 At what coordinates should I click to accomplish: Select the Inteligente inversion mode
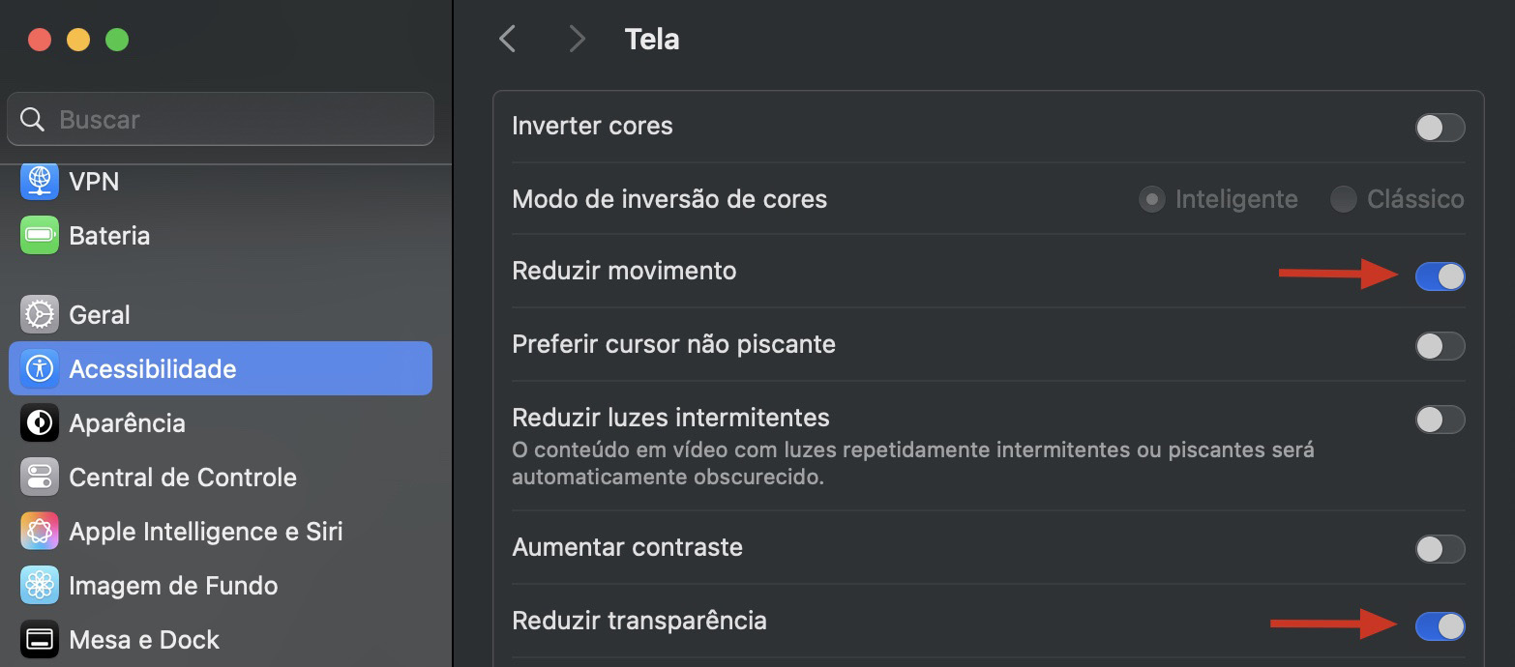point(1151,199)
